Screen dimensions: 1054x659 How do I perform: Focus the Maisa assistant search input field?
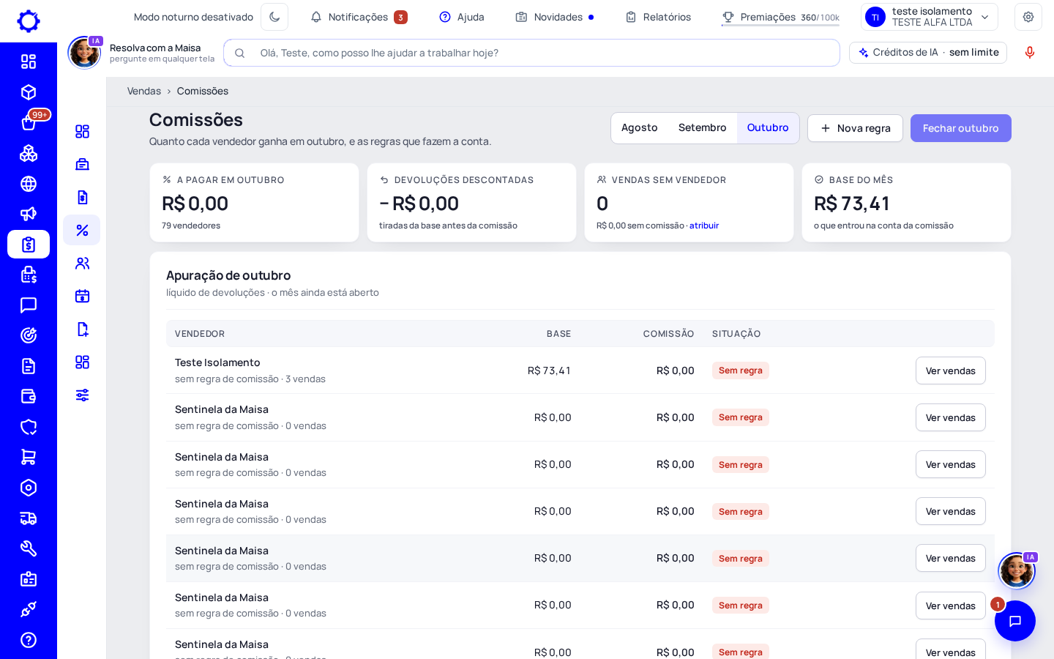[531, 53]
